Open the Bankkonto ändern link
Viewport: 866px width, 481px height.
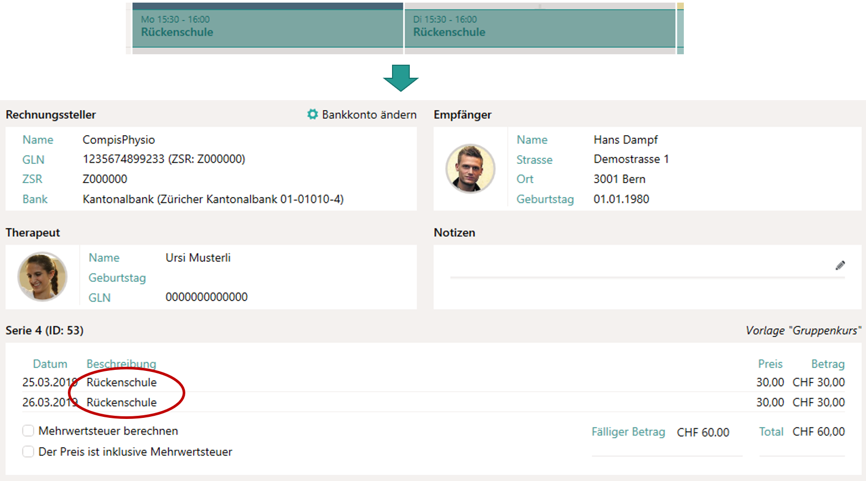coord(369,115)
